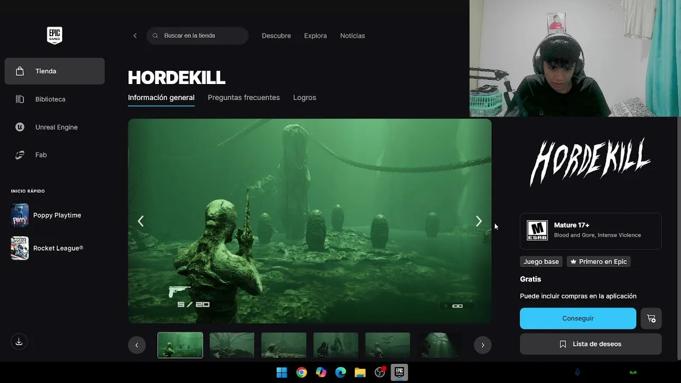Click the HORDEKILL page title heading
The width and height of the screenshot is (681, 383).
(177, 78)
